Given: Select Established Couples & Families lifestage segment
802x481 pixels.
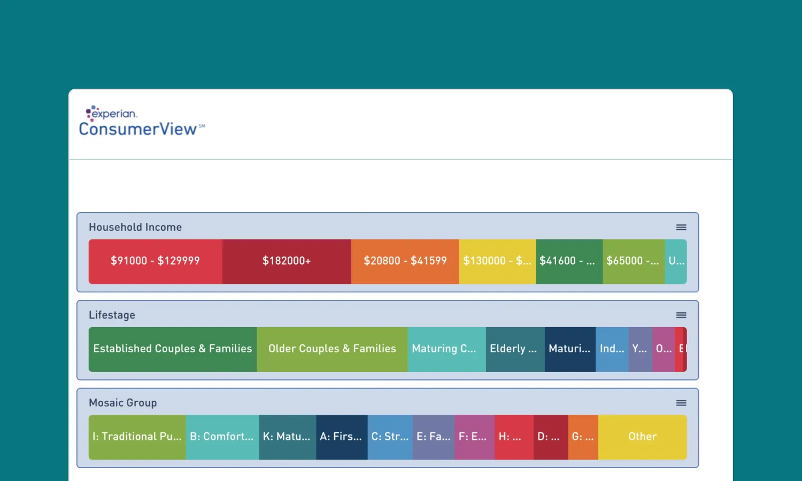Looking at the screenshot, I should [x=173, y=350].
